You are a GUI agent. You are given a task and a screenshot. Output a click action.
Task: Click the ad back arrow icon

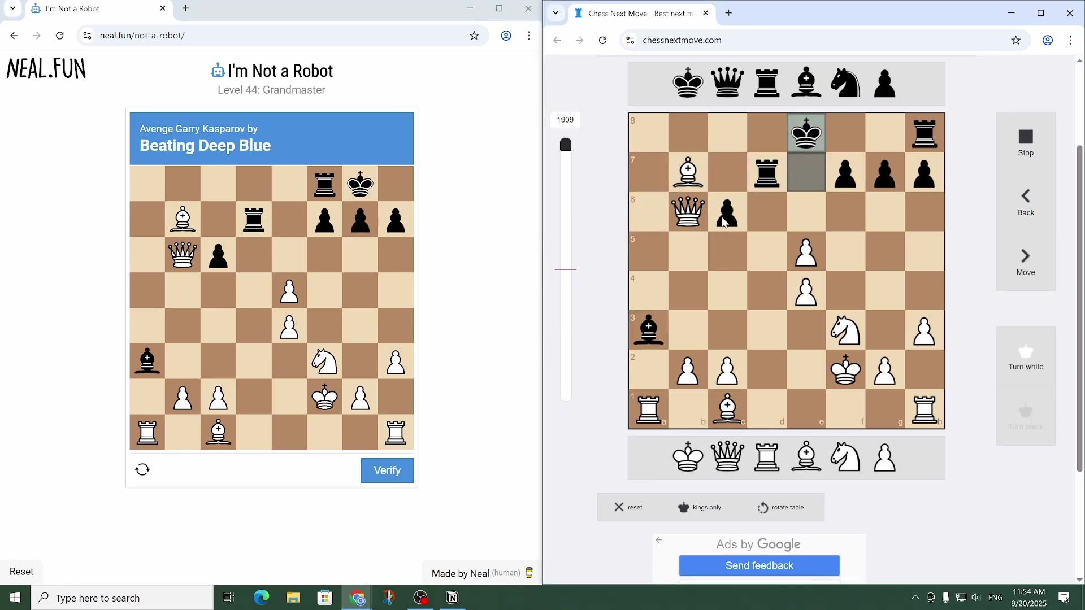tap(659, 540)
